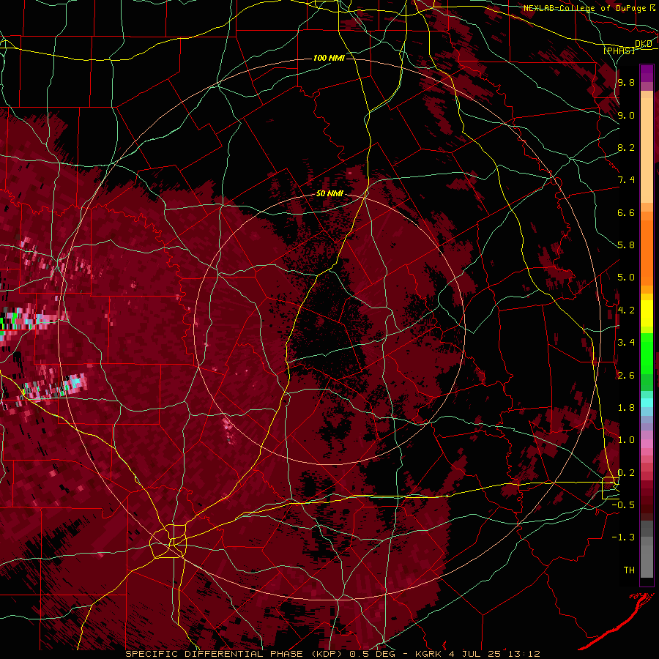659x659 pixels.
Task: Click the 13:12 timestamp
Action: pos(524,654)
